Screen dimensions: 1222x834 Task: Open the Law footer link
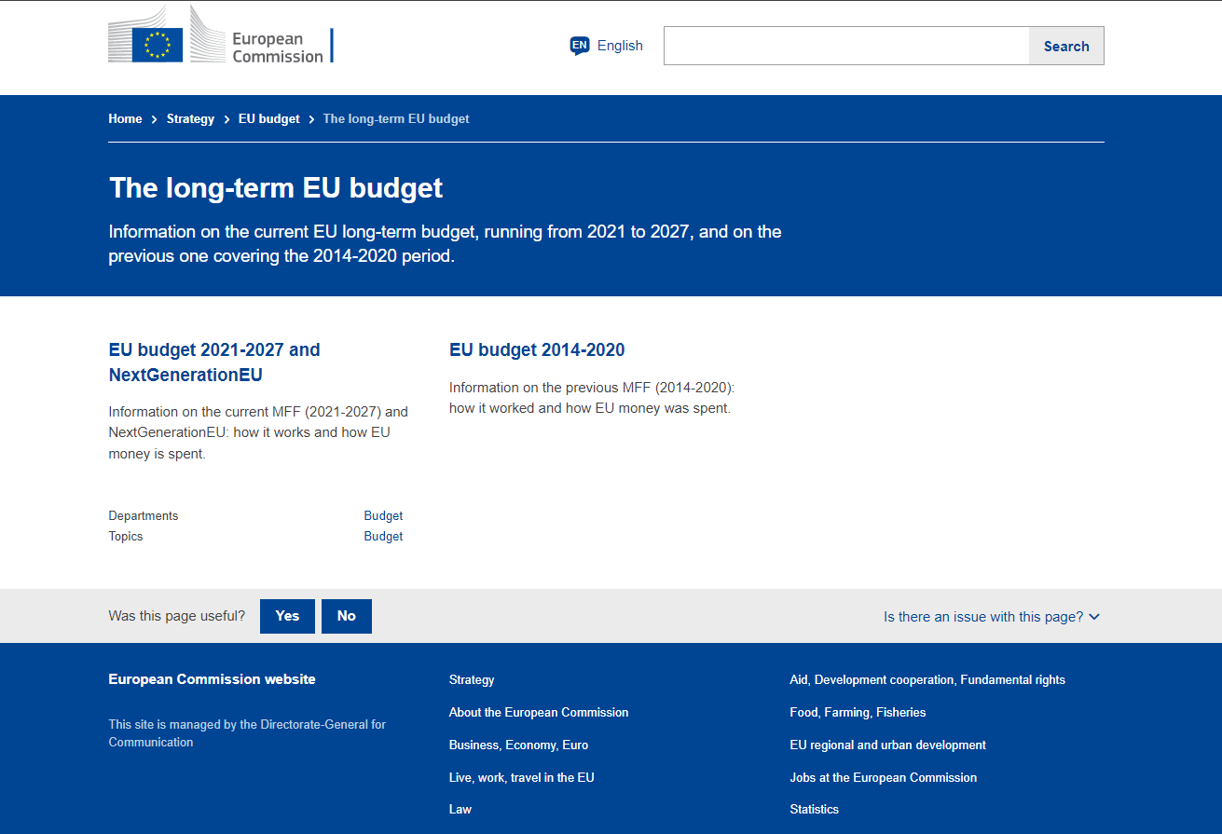[x=460, y=809]
